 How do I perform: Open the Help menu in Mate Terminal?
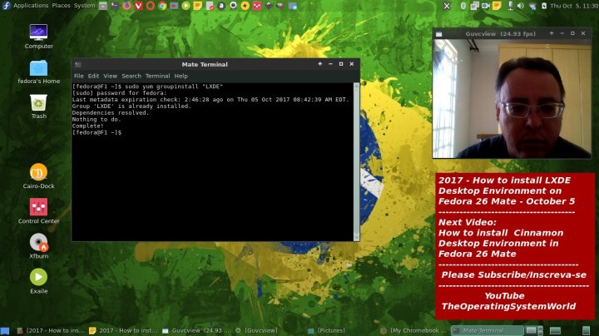(x=181, y=76)
